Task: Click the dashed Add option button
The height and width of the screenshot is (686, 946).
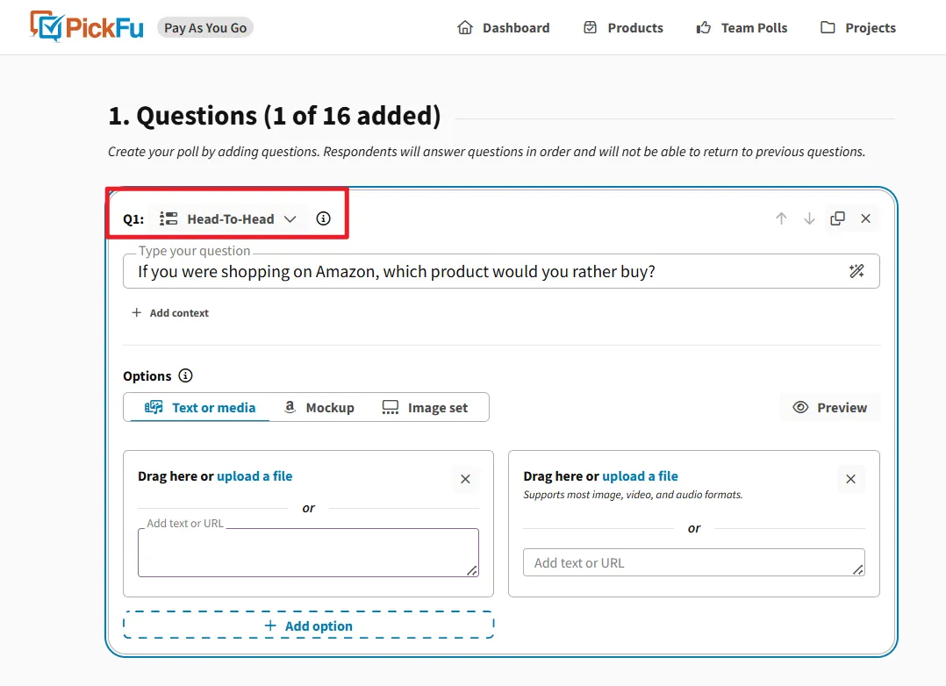Action: (x=309, y=625)
